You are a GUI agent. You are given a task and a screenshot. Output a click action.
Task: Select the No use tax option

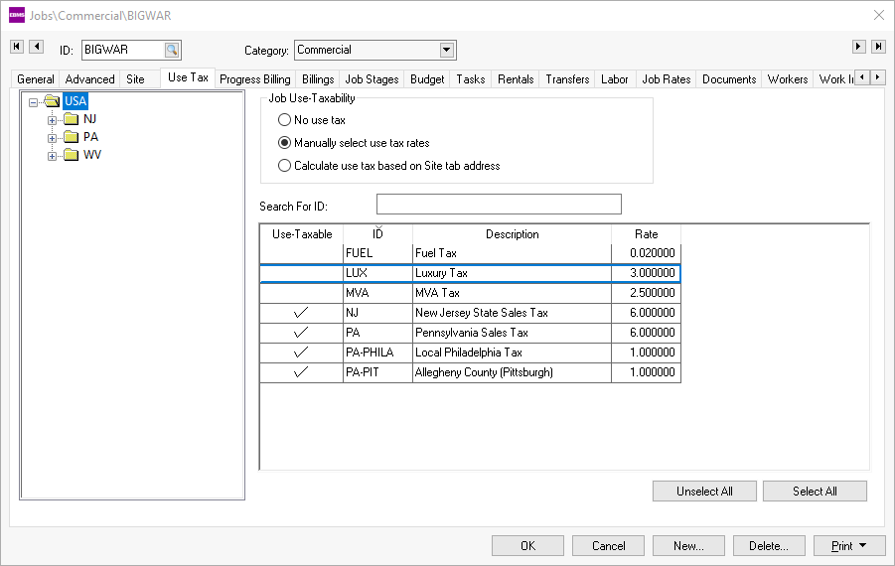(x=285, y=120)
